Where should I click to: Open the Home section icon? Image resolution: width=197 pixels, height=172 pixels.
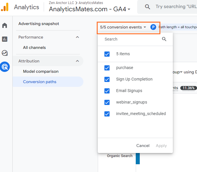pos(5,25)
